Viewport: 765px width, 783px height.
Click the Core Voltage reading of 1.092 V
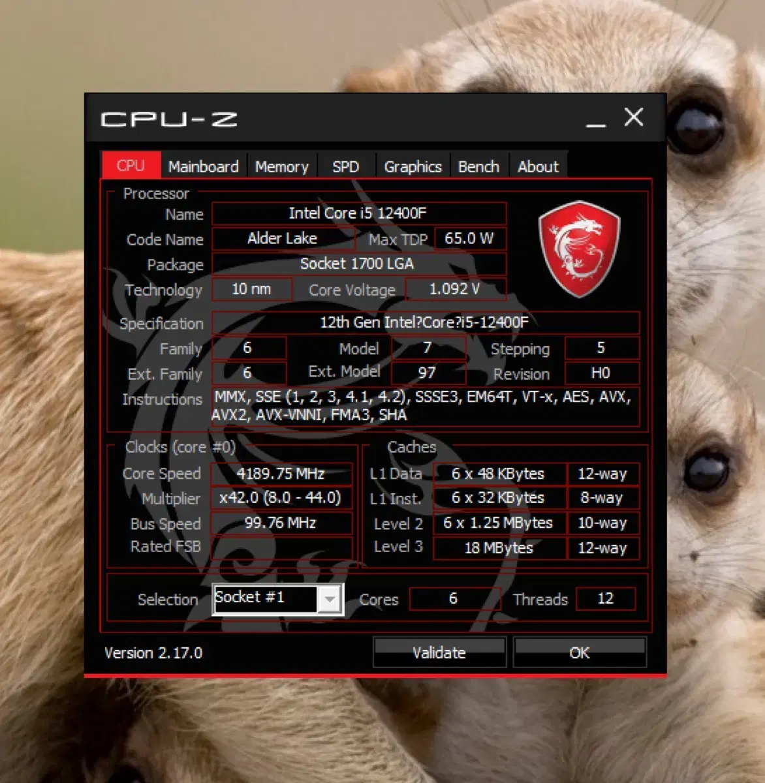point(455,289)
